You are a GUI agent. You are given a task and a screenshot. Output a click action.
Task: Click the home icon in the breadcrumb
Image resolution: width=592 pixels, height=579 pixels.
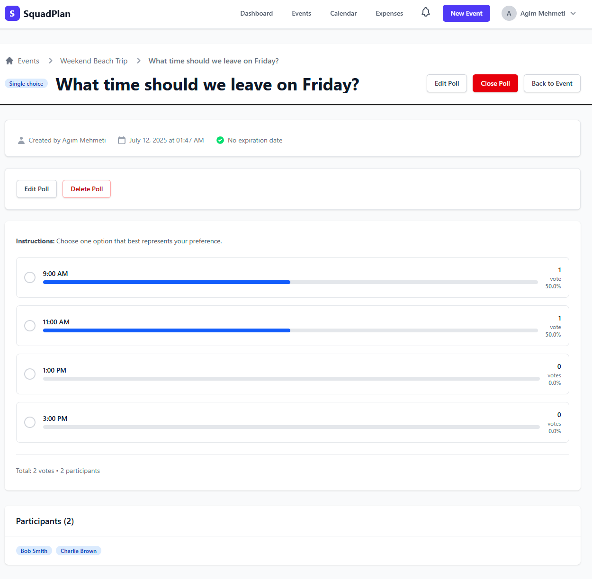(9, 61)
